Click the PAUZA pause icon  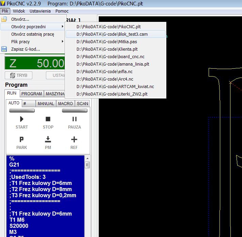[75, 119]
